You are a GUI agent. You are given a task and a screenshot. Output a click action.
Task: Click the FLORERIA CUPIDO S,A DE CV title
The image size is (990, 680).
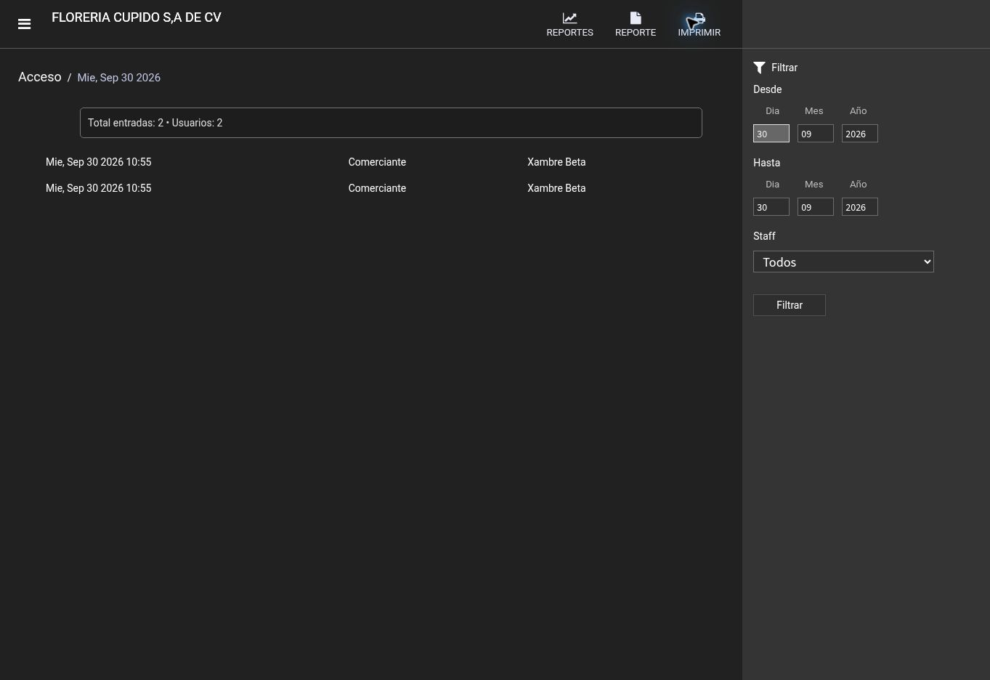137,17
